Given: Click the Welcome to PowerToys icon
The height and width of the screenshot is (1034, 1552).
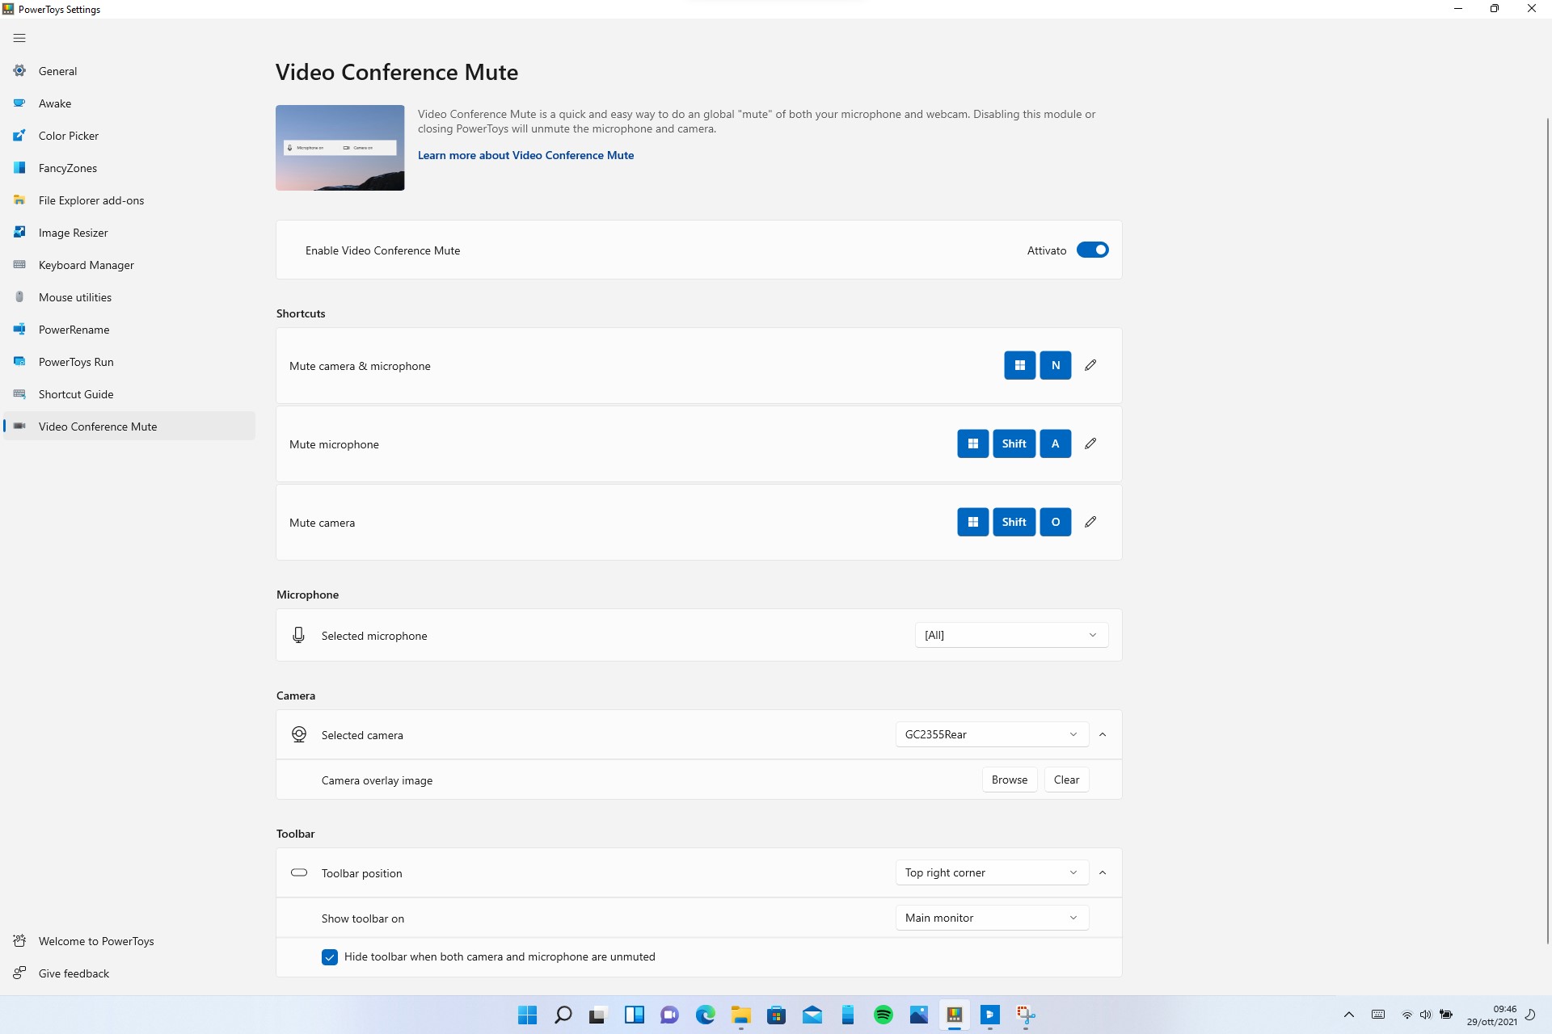Looking at the screenshot, I should [x=19, y=941].
